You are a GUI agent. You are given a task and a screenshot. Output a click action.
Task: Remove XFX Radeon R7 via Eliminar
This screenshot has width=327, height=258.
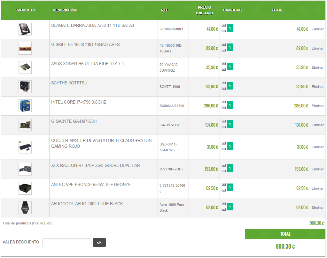click(318, 169)
